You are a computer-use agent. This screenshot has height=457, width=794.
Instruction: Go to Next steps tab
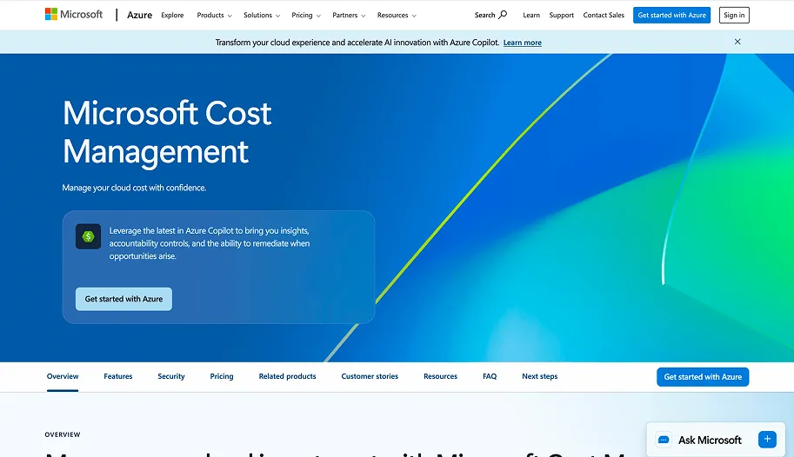[540, 376]
